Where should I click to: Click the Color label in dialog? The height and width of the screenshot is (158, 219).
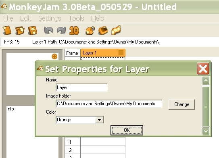point(51,112)
